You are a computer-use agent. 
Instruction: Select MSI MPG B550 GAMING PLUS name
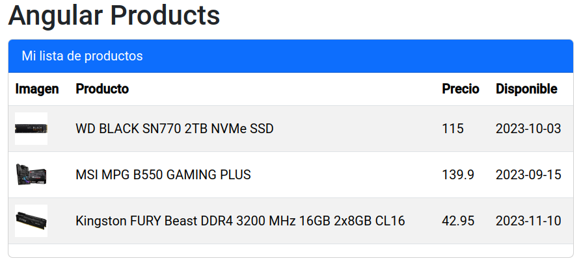pos(163,175)
